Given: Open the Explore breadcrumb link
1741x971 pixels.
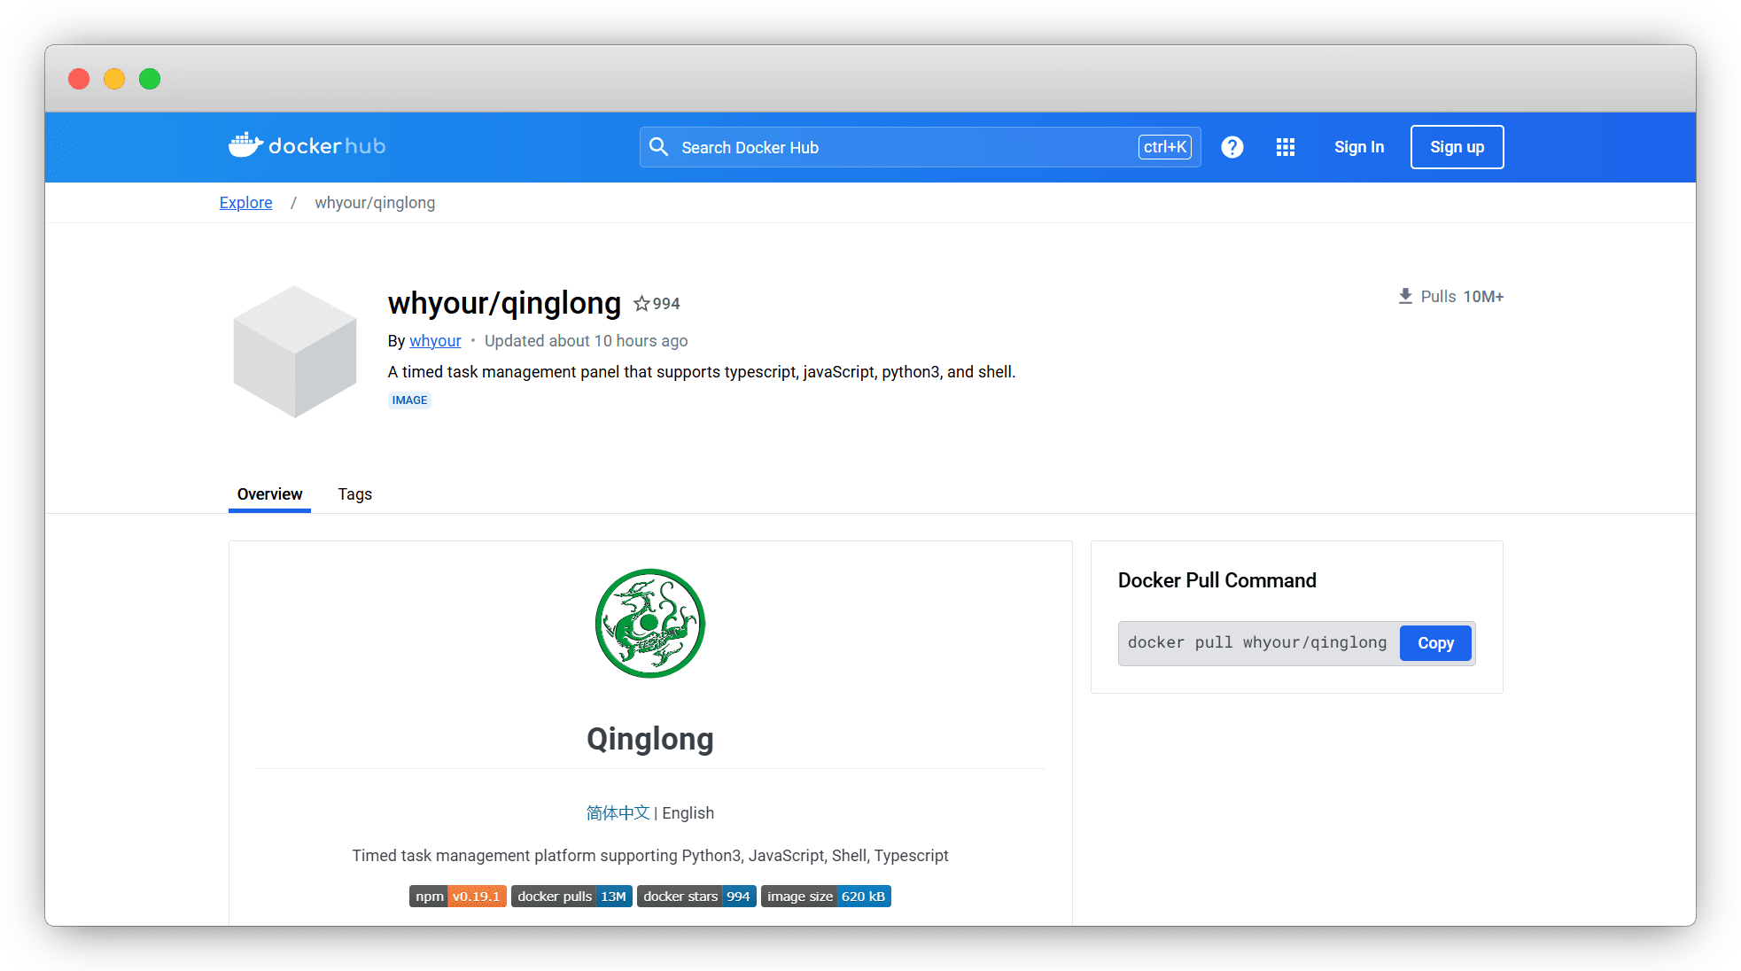Looking at the screenshot, I should [x=245, y=203].
